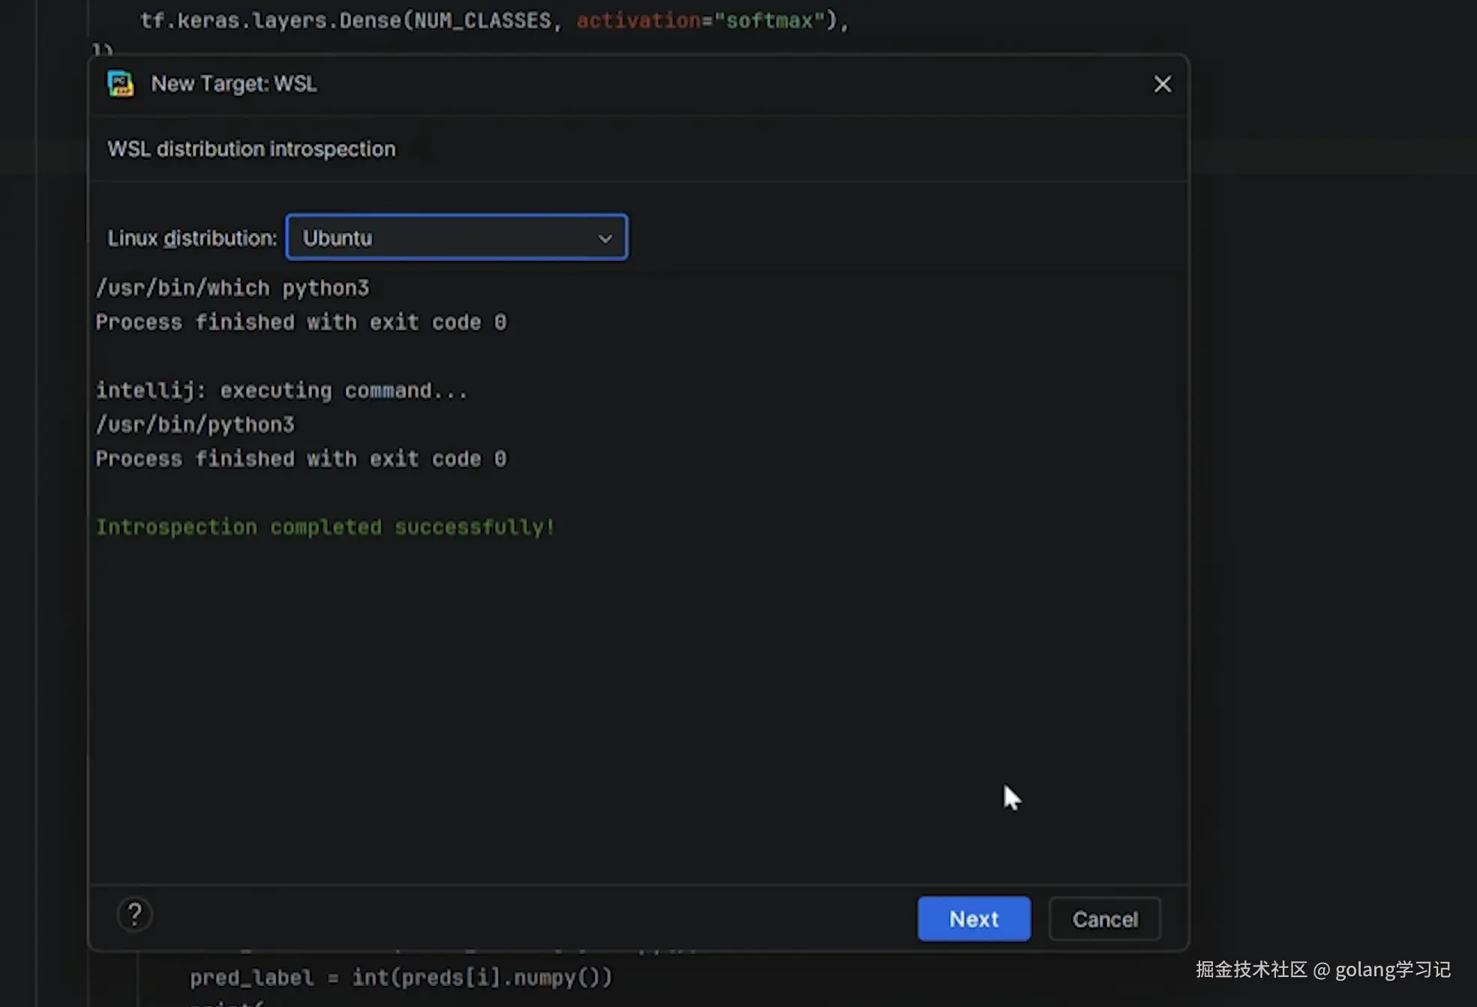Click the PyCharm logo in dialog title
The height and width of the screenshot is (1007, 1477).
click(x=120, y=84)
